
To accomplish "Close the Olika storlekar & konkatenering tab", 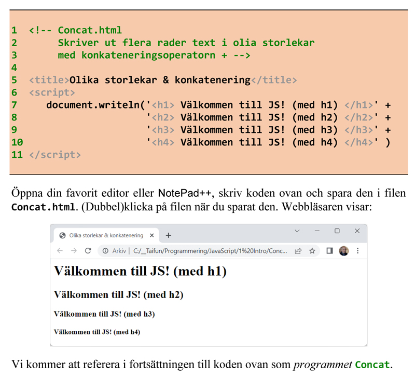I will (x=152, y=235).
